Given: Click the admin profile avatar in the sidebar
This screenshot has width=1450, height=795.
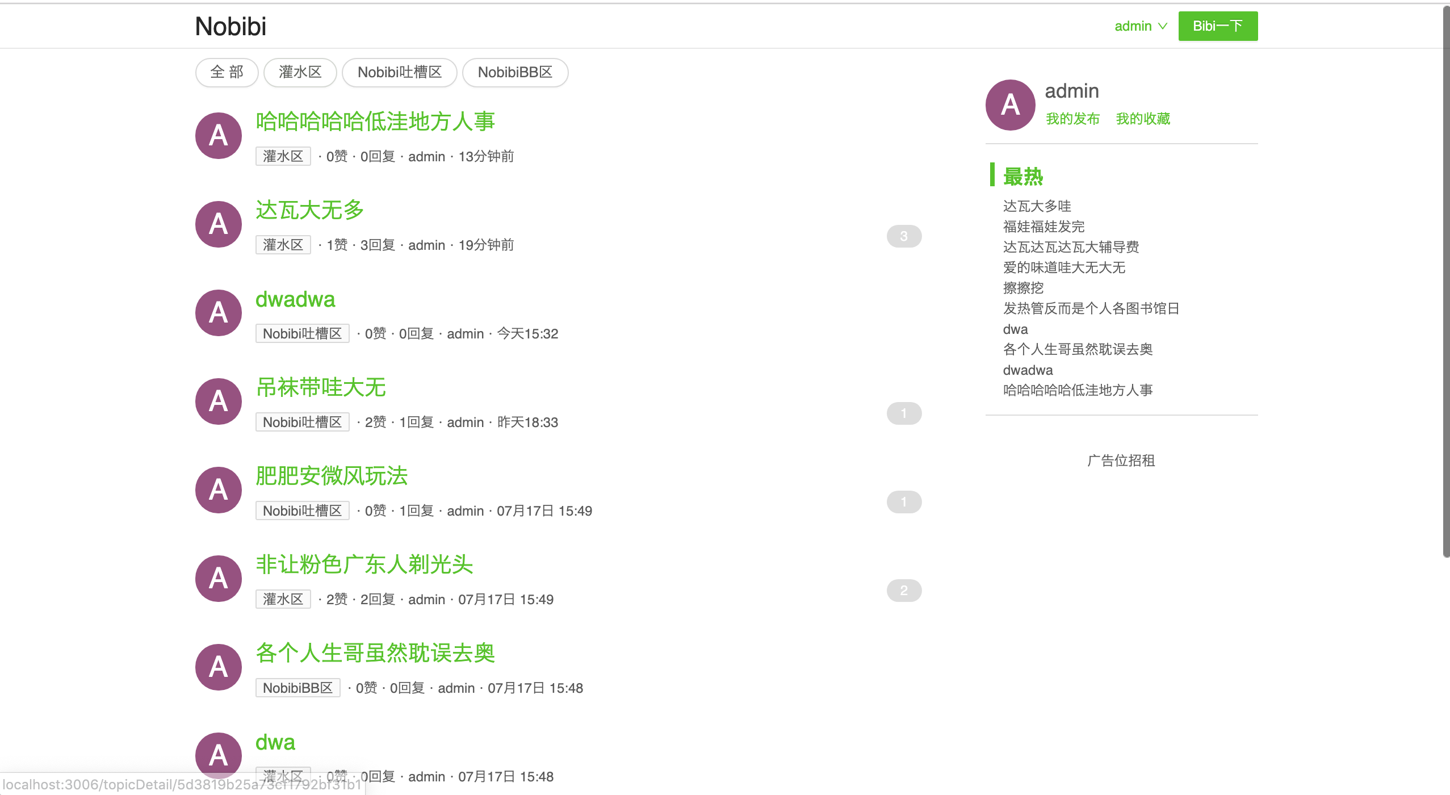Looking at the screenshot, I should coord(1010,105).
